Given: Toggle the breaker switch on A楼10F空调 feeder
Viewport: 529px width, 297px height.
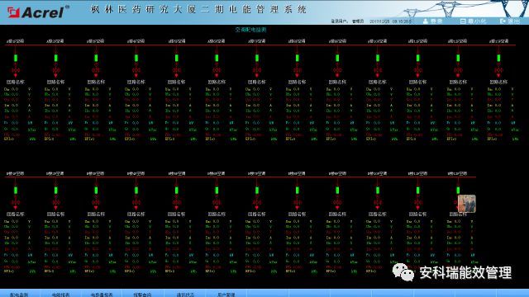Looking at the screenshot, I should (378, 58).
